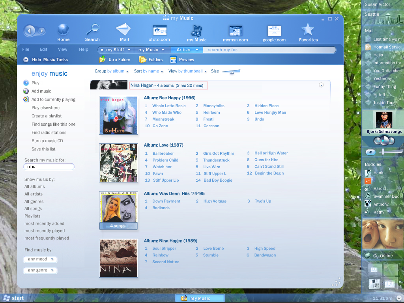Screen dimensions: 404x303
Task: Show music by All genres
Action: pyautogui.click(x=34, y=201)
